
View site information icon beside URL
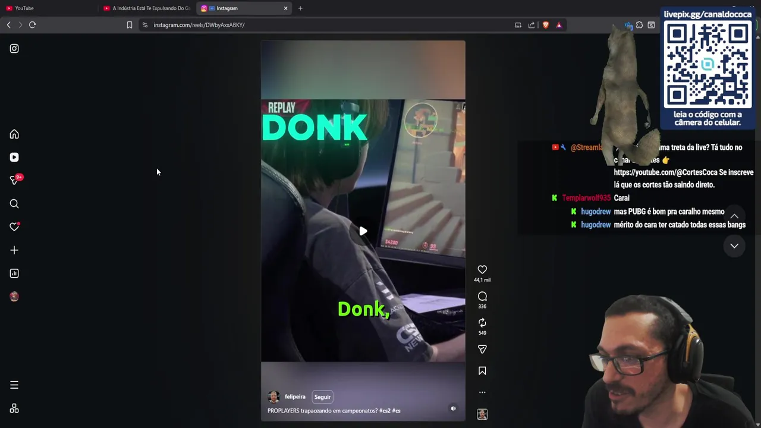(x=144, y=25)
